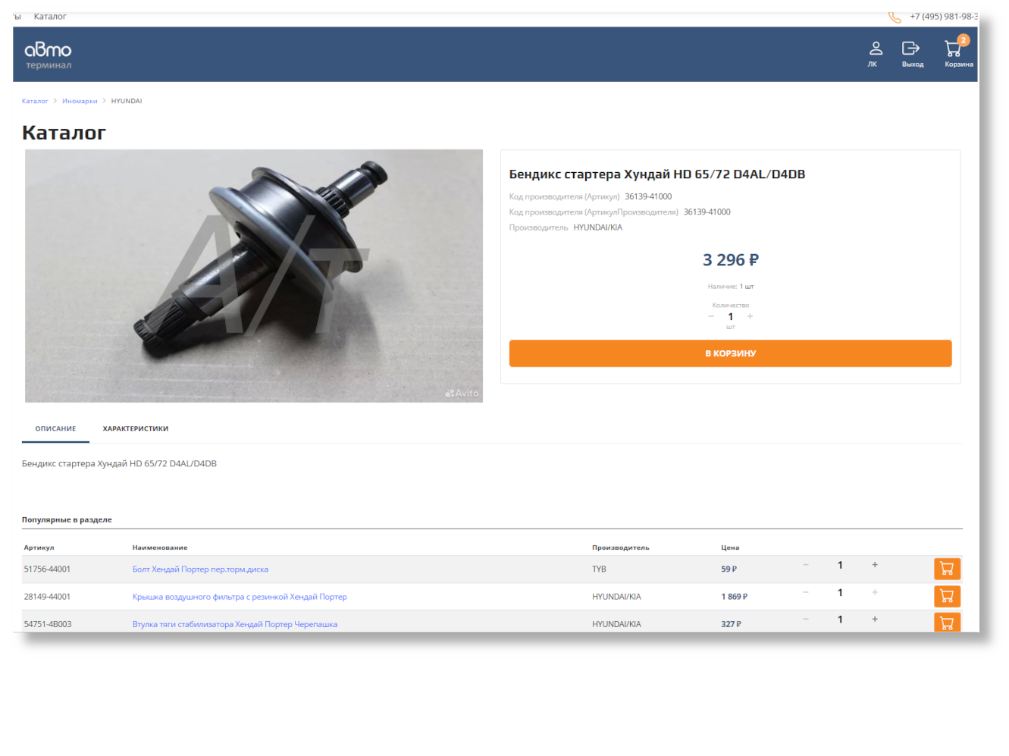Image resolution: width=1009 pixels, height=756 pixels.
Task: Open Болт Хендай Портер пер.торм.диска link
Action: pos(200,569)
